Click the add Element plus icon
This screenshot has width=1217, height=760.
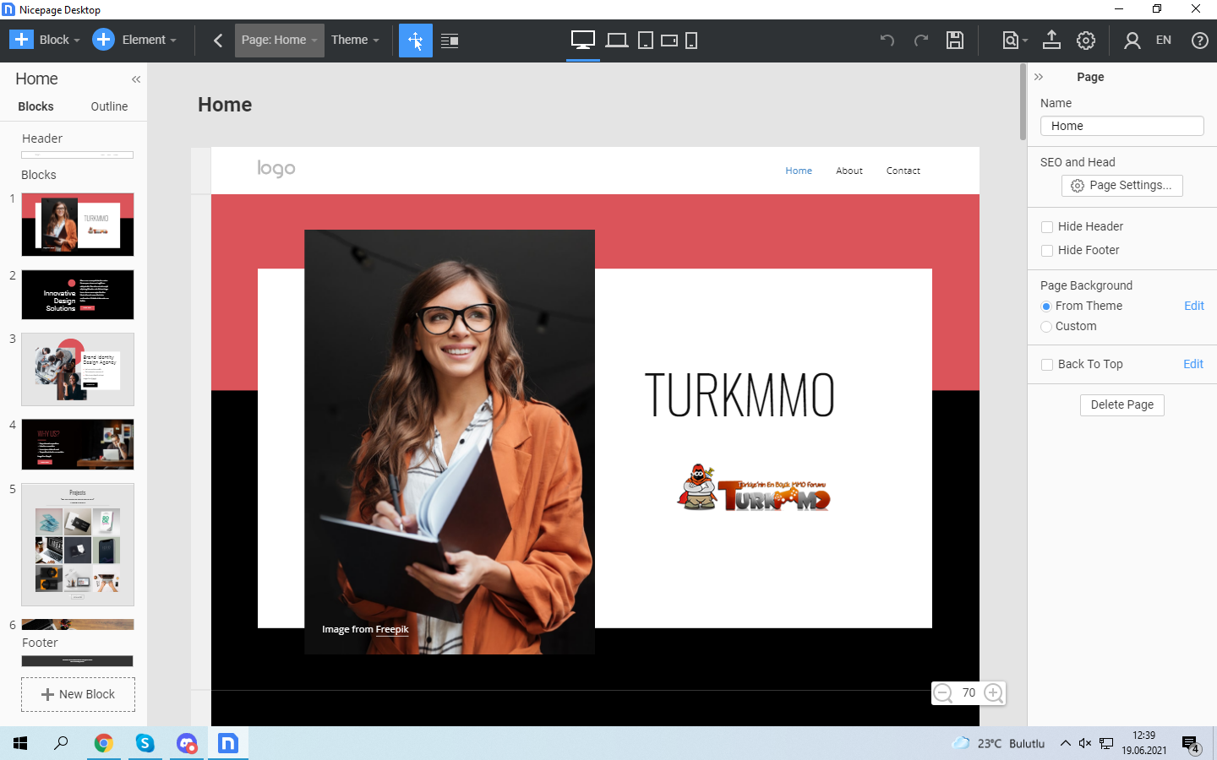pos(103,40)
